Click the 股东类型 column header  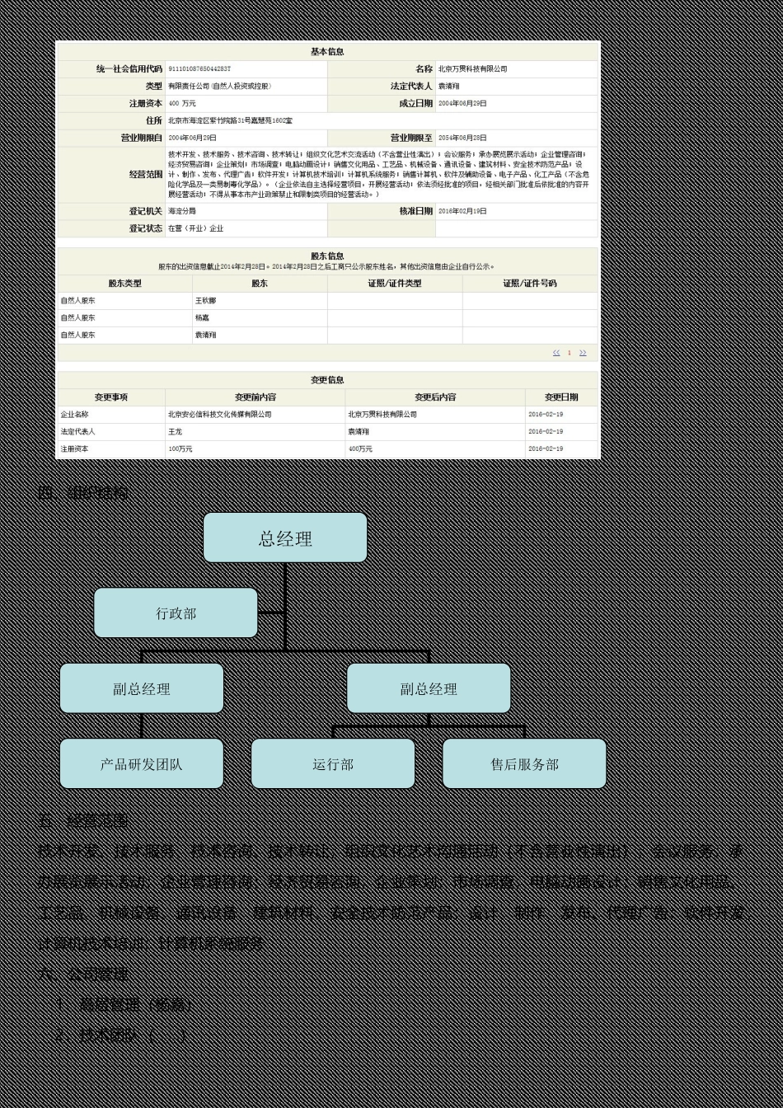tap(124, 284)
